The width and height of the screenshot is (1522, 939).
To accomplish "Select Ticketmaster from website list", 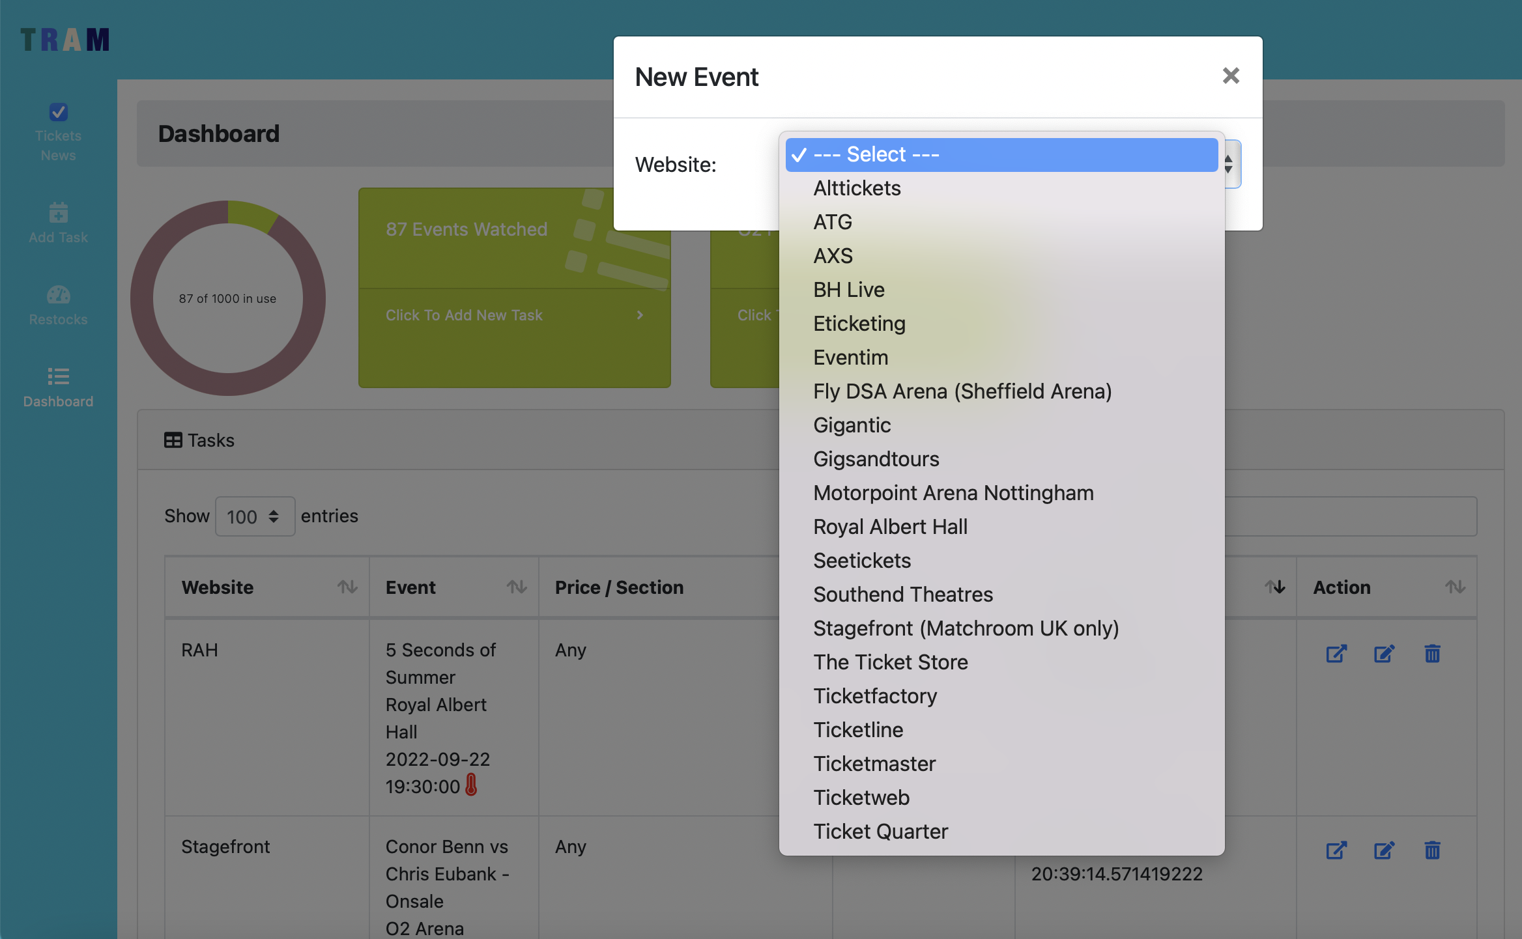I will coord(874,763).
